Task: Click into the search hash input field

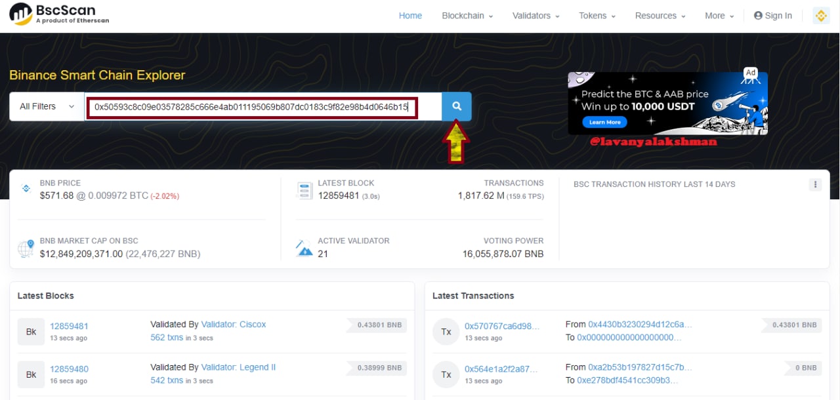Action: (x=262, y=106)
